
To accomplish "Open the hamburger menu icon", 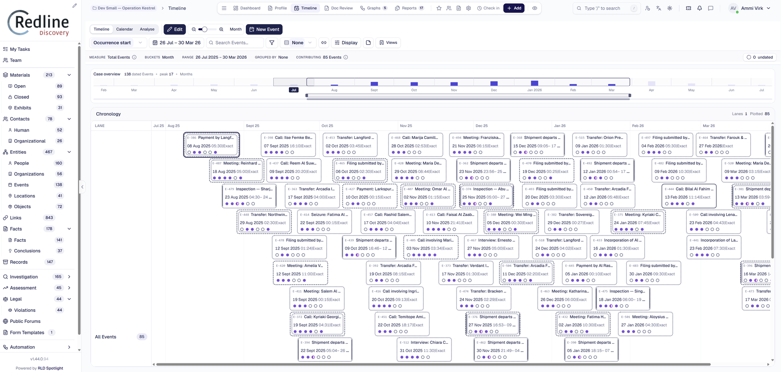I will click(224, 8).
